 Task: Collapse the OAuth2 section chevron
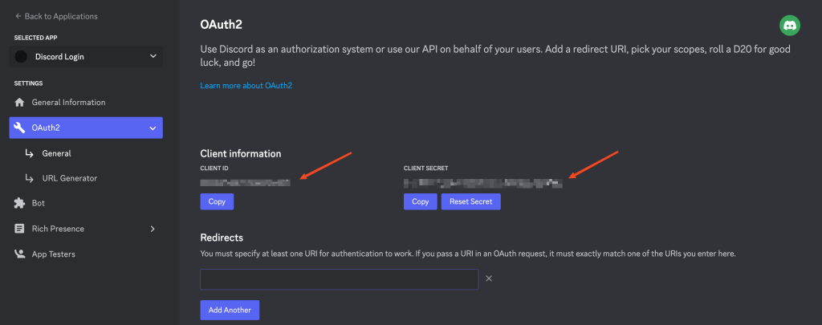pos(153,128)
